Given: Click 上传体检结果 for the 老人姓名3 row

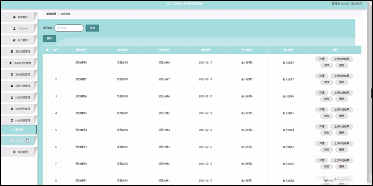Looking at the screenshot, I should click(x=342, y=143).
